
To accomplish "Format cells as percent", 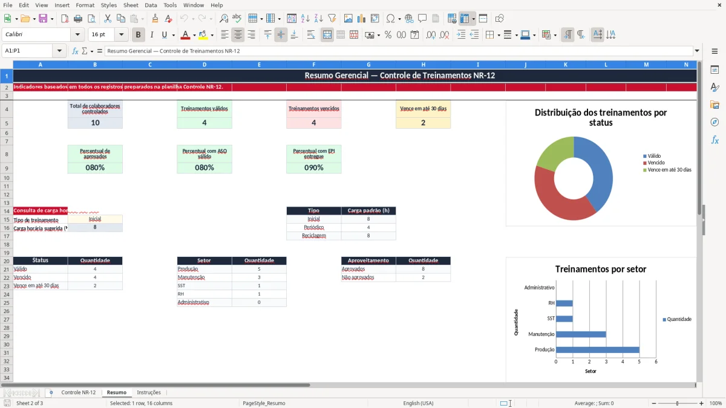I will point(388,35).
